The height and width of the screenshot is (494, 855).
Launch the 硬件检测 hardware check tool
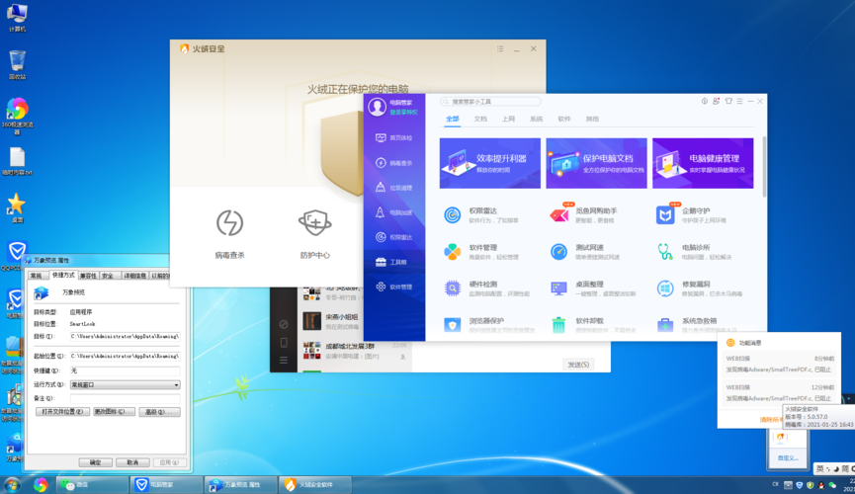[453, 288]
